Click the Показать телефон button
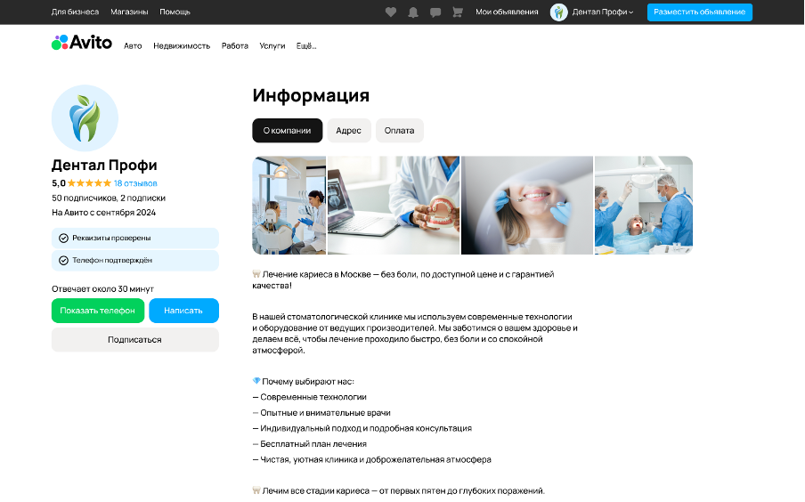Screen dimensions: 805x502 tap(98, 311)
